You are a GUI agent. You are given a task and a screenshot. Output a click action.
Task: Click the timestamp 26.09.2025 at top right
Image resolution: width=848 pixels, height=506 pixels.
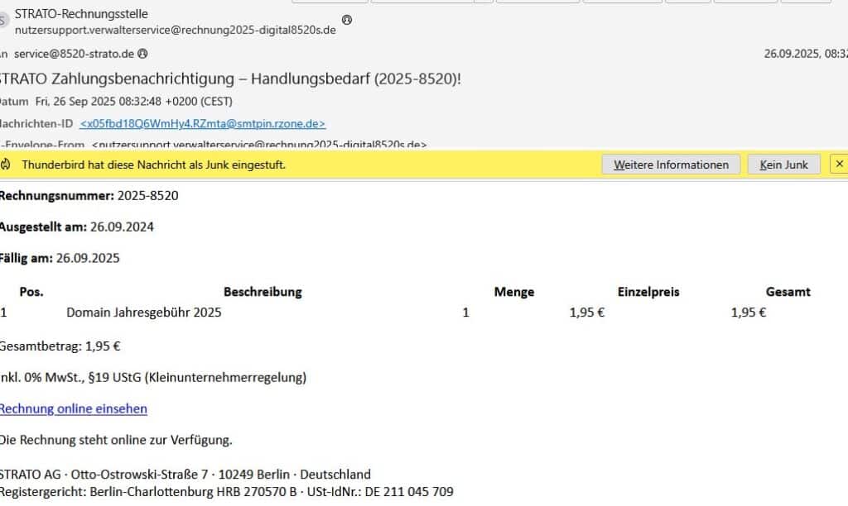tap(805, 54)
